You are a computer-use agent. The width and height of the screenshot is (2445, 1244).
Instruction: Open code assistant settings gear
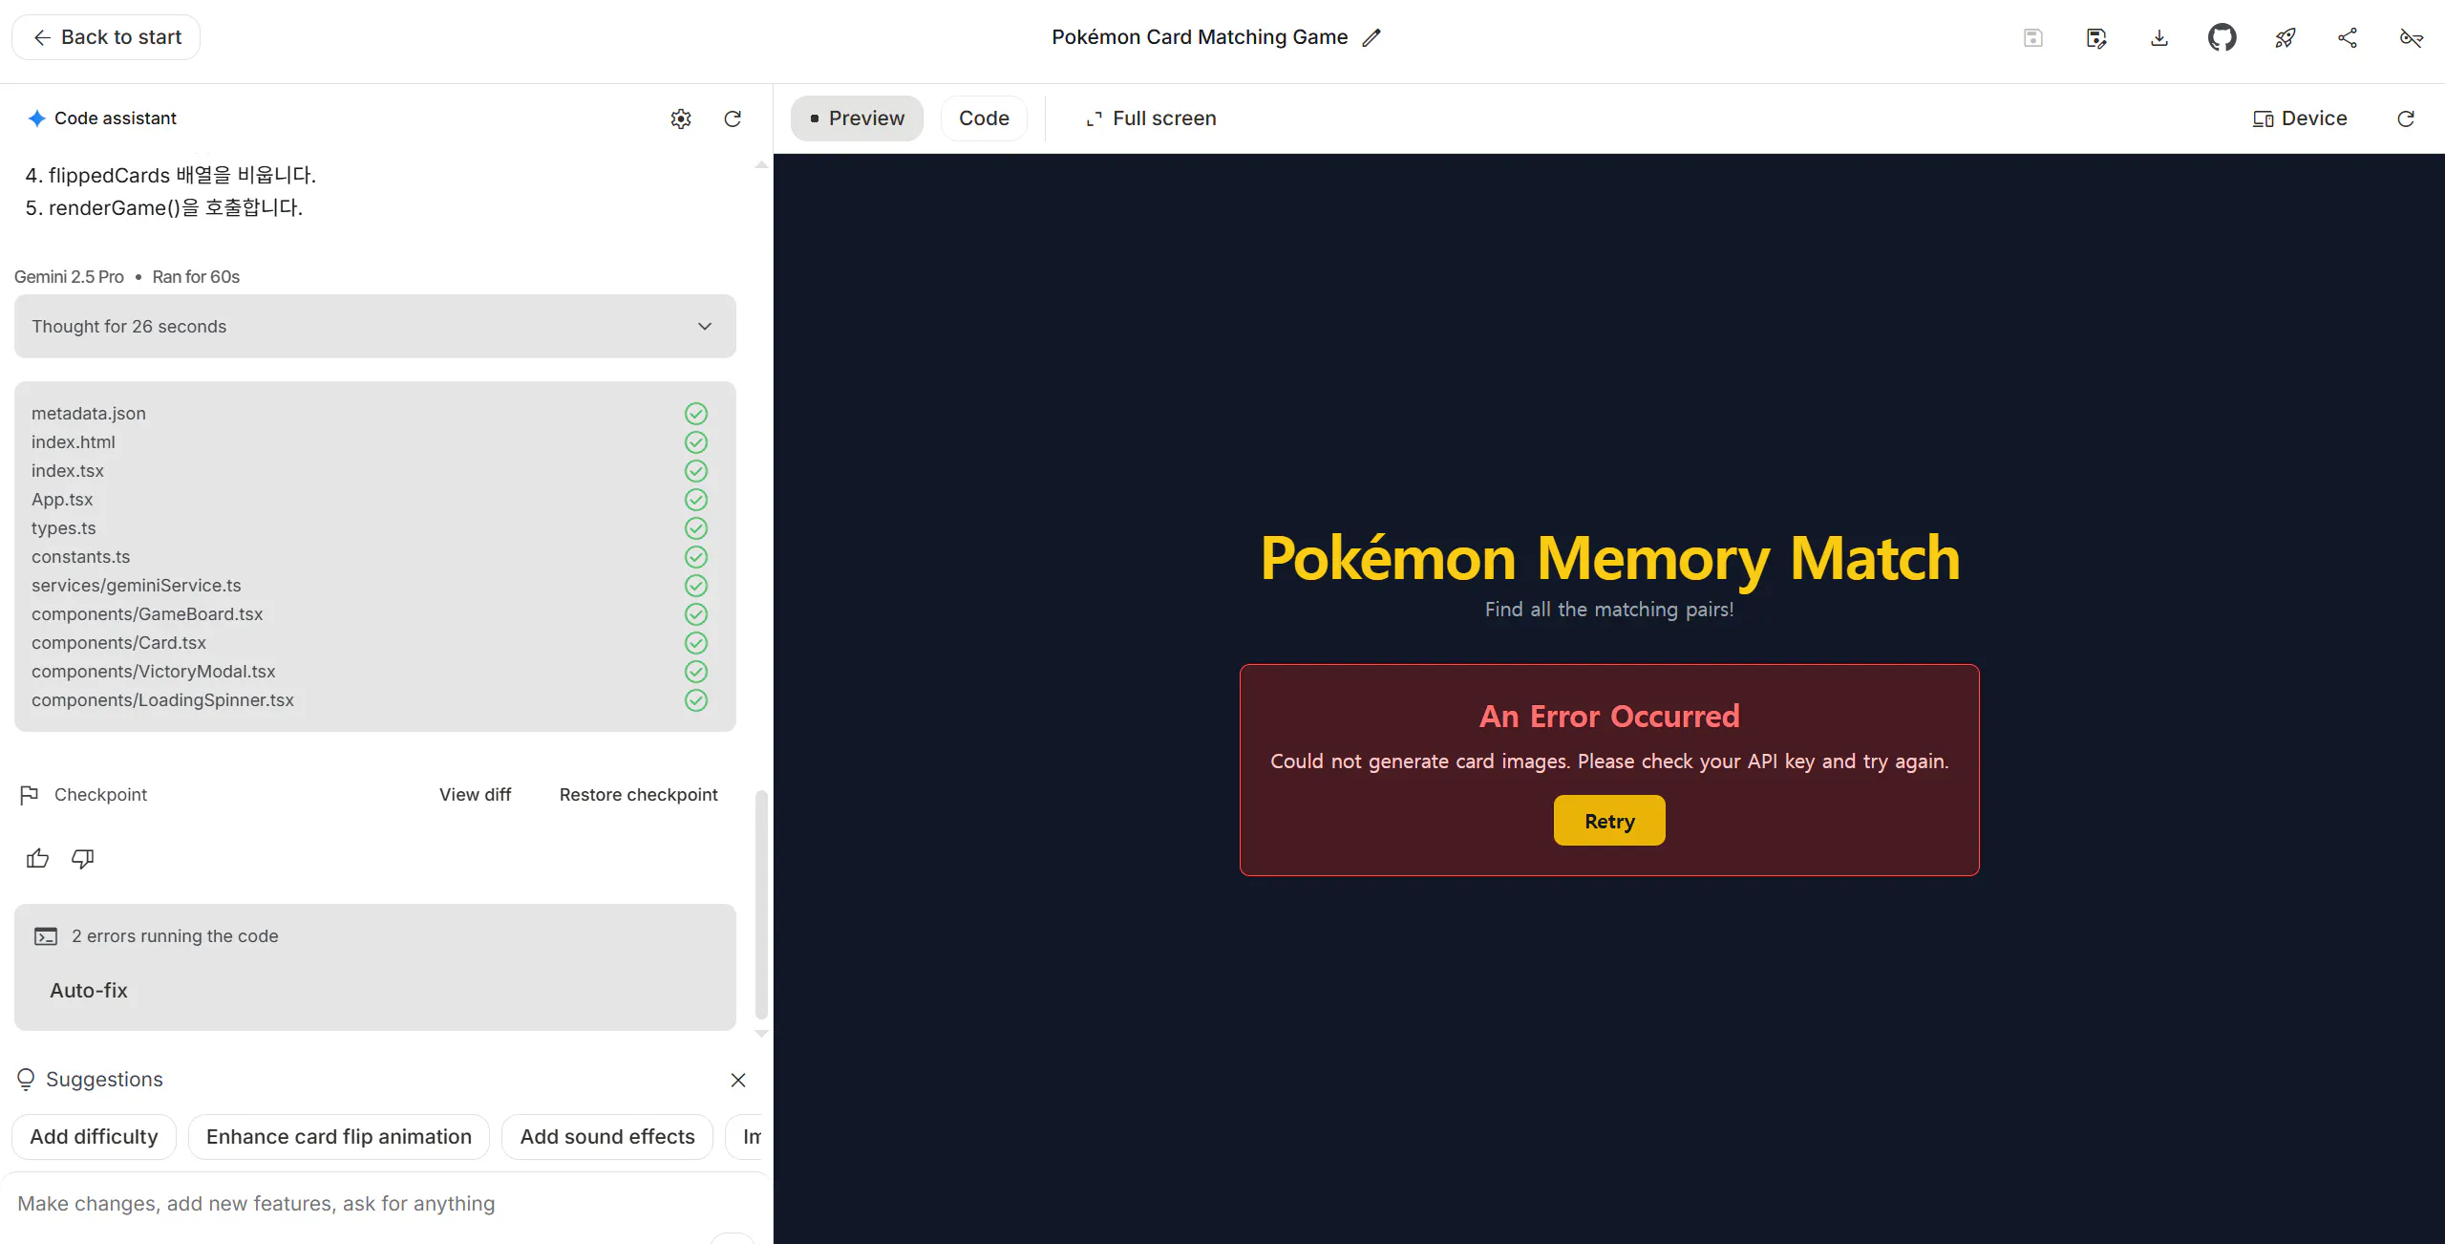(680, 118)
